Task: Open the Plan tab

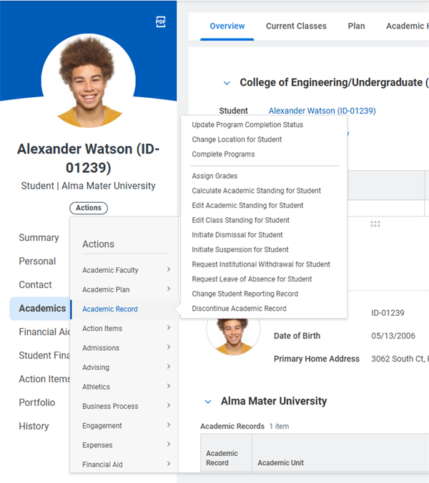Action: click(356, 26)
